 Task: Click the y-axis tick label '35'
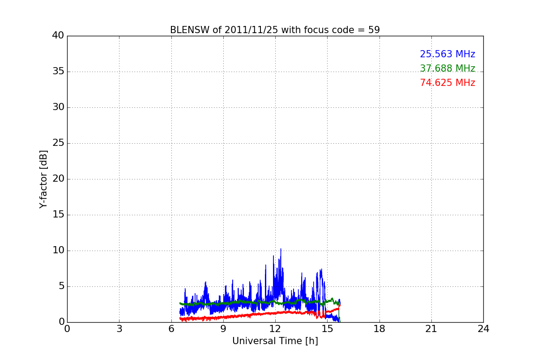58,72
